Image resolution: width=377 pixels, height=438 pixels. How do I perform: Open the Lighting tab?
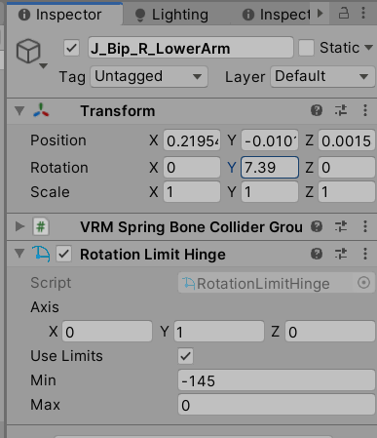(172, 15)
